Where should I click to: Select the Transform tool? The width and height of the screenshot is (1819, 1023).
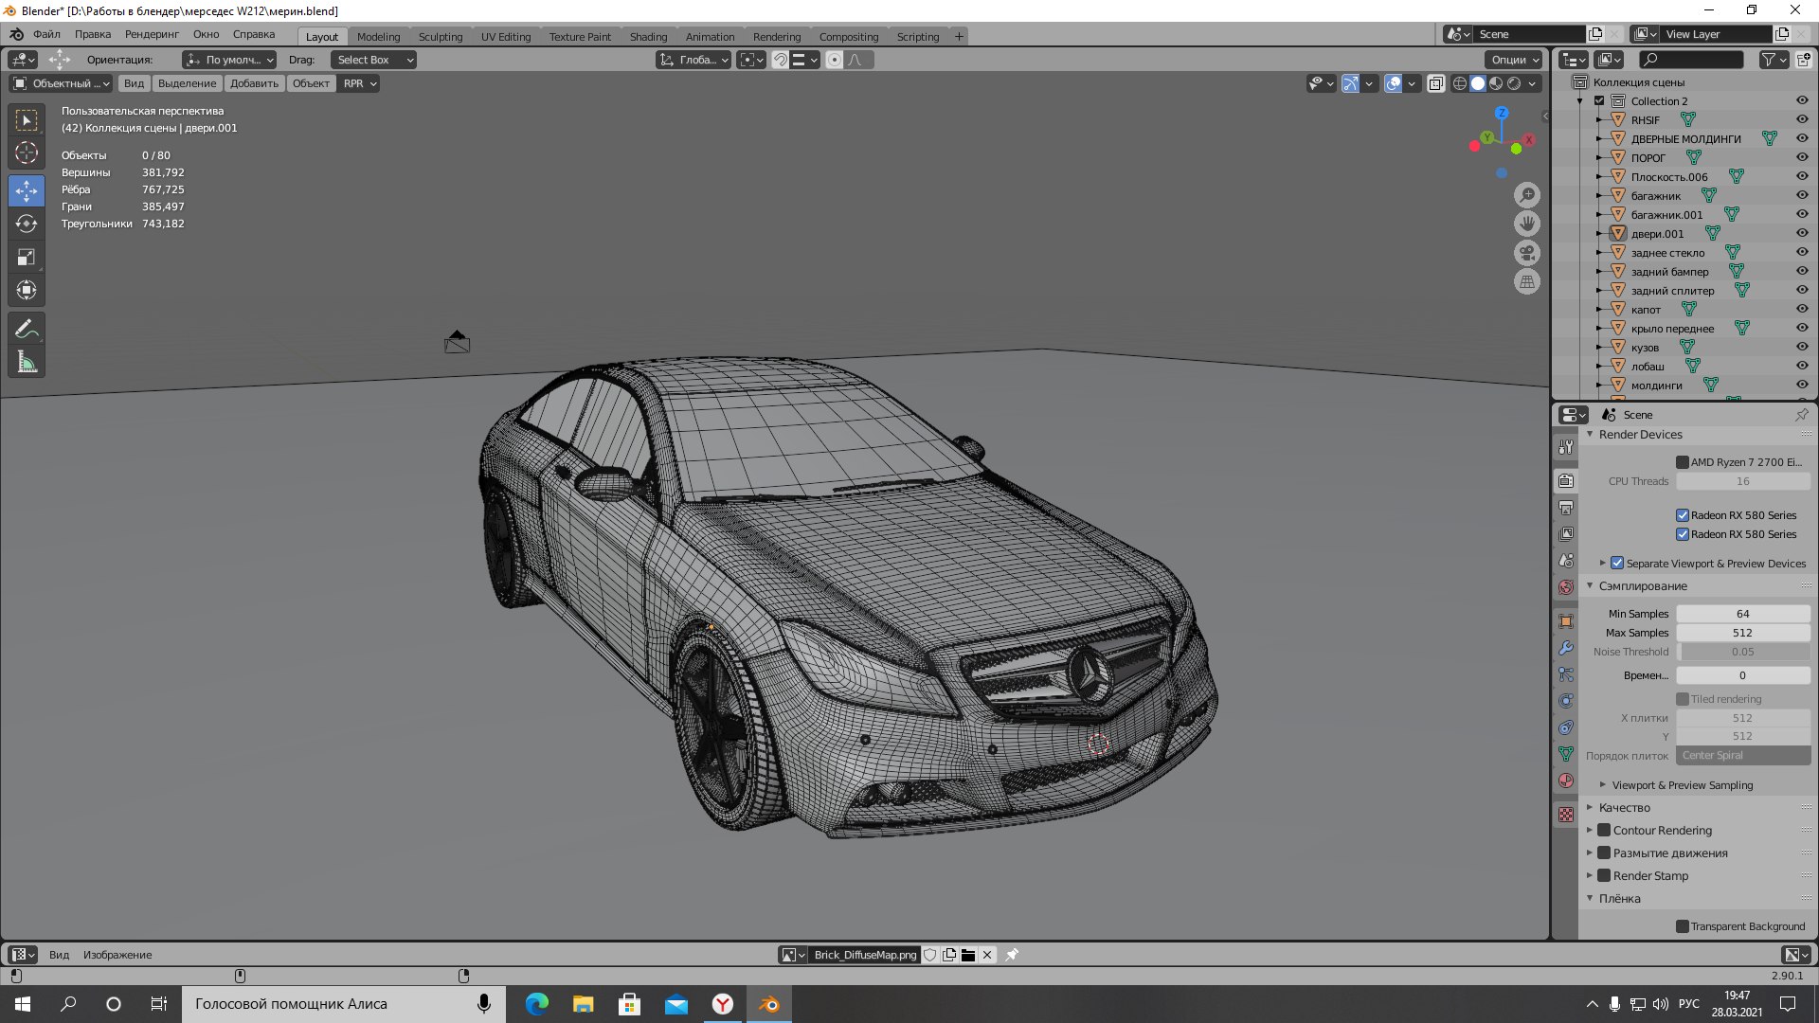click(x=27, y=290)
